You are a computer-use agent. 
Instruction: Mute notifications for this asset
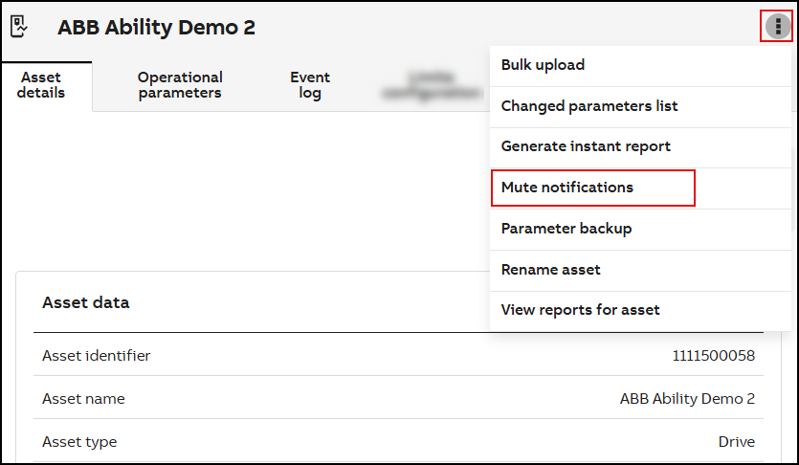567,188
